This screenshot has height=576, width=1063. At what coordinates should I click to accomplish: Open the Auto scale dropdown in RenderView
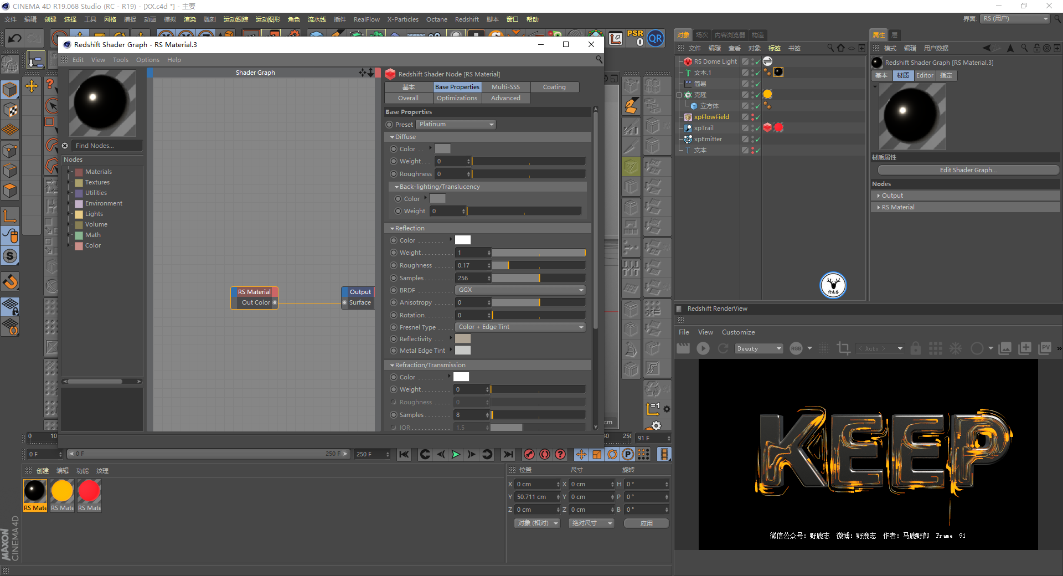coord(879,348)
